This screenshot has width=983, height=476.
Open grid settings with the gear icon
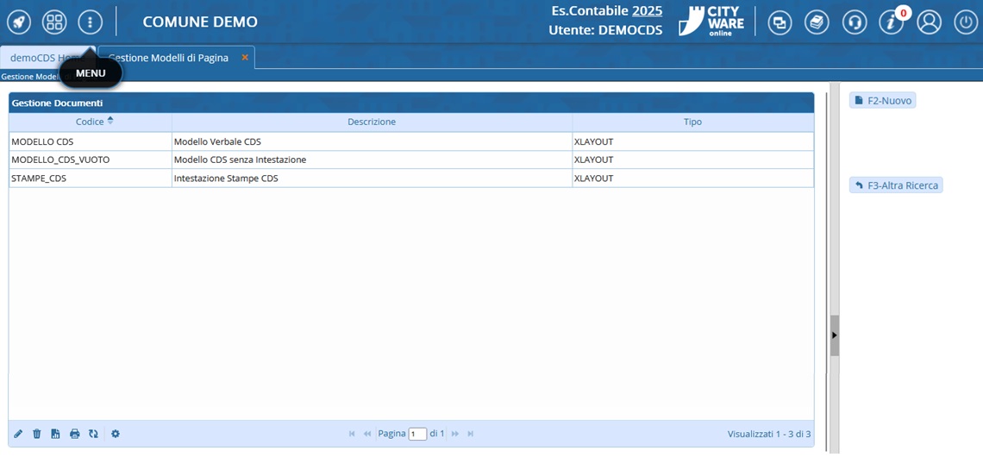click(116, 434)
